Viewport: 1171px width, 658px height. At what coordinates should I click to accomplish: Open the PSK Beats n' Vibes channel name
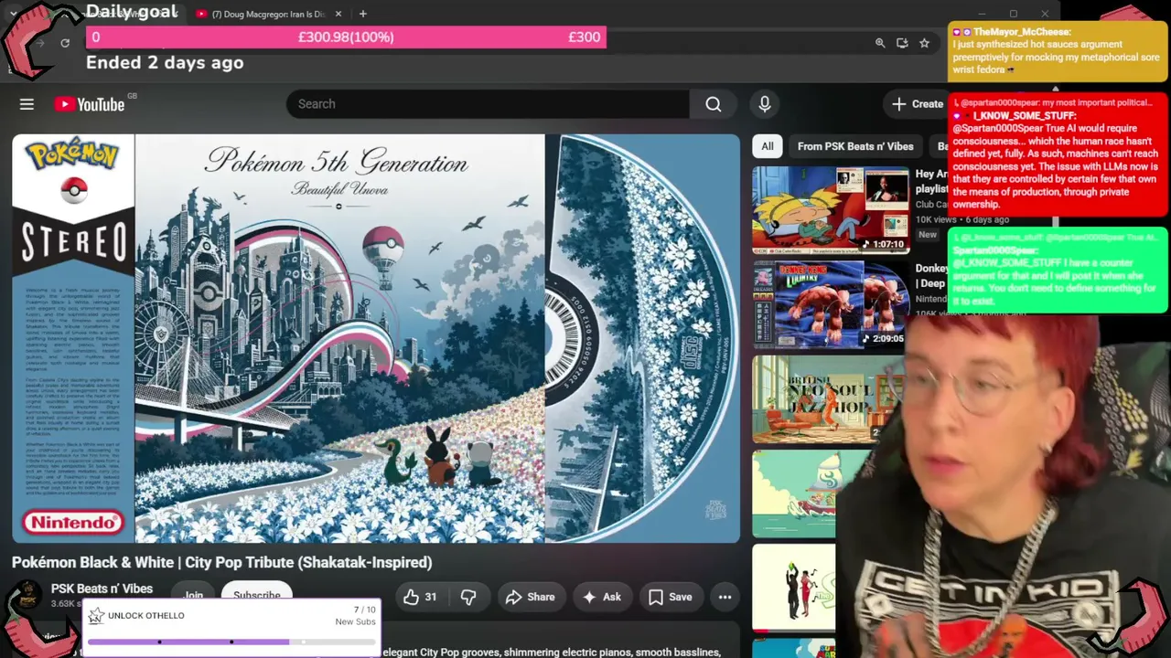coord(102,589)
